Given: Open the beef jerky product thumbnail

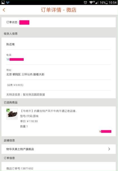Looking at the screenshot, I should pyautogui.click(x=12, y=114).
